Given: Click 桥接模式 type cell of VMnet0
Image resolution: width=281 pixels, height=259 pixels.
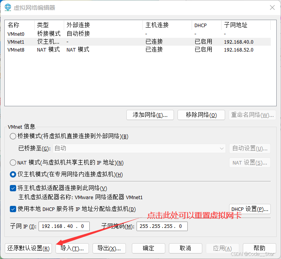Looking at the screenshot, I should pos(49,34).
